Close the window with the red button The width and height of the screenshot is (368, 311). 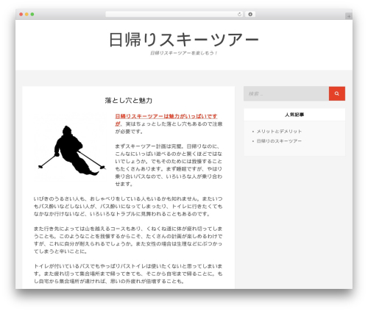tap(21, 15)
